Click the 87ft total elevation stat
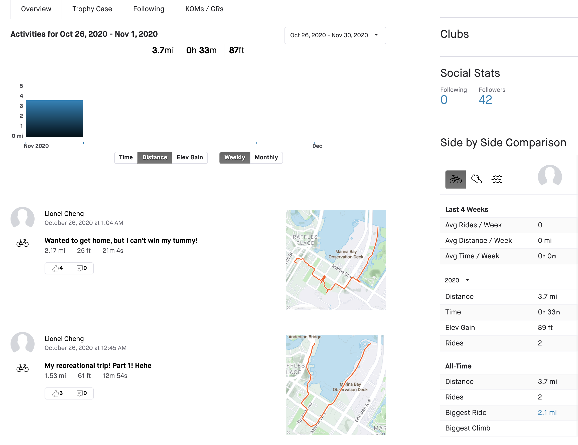Screen dimensions: 578x445 pyautogui.click(x=237, y=50)
